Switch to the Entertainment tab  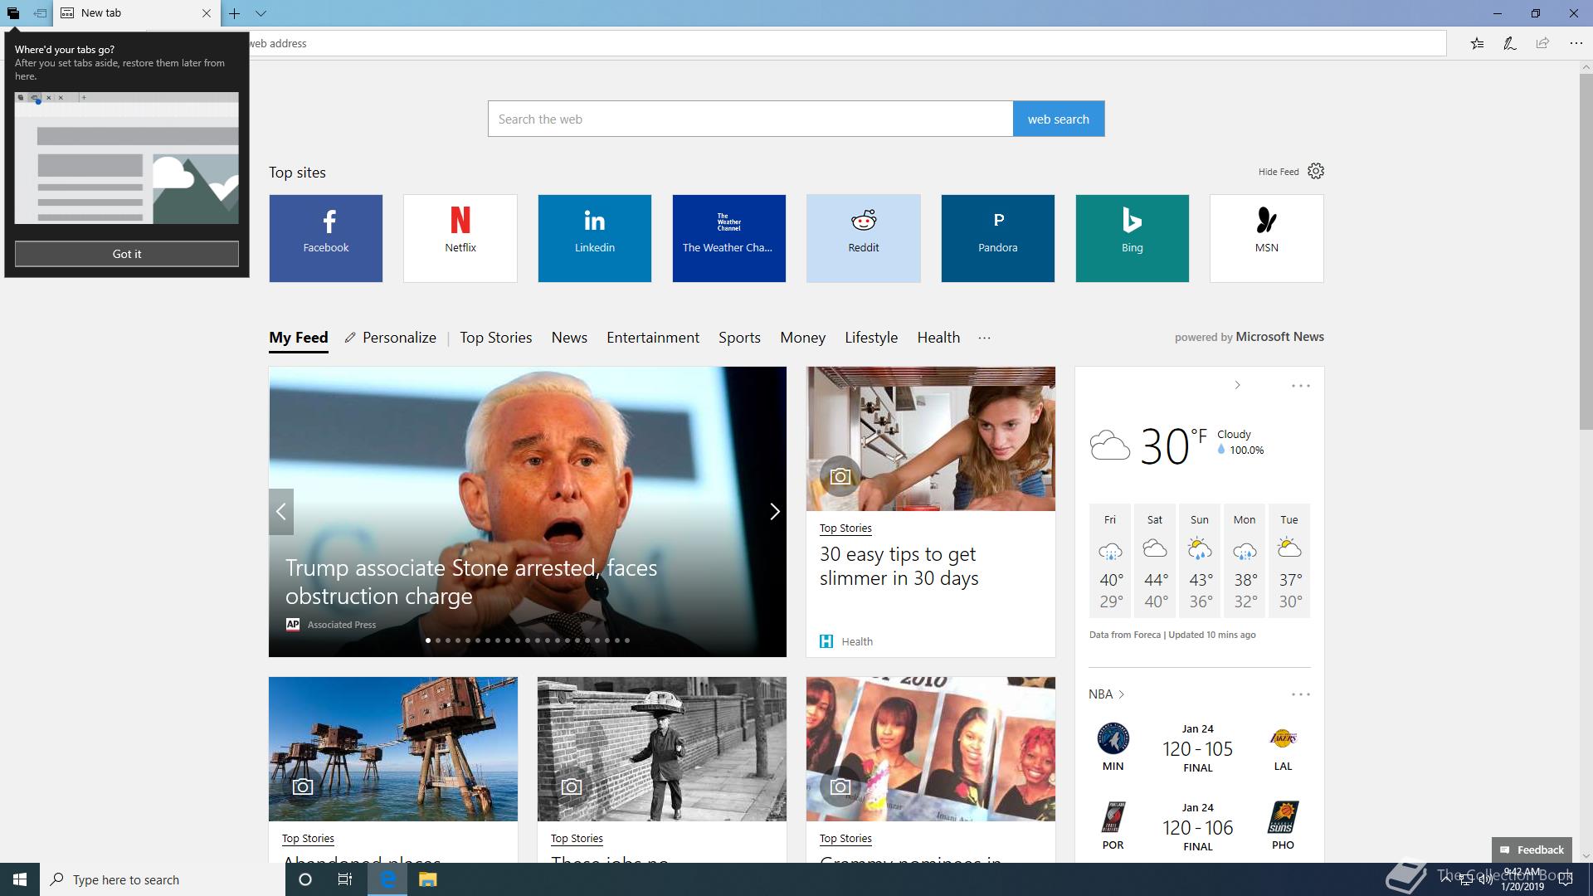tap(653, 338)
